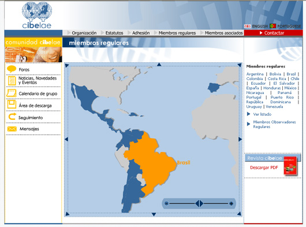
Task: Open the Ver listado link
Action: 262,114
